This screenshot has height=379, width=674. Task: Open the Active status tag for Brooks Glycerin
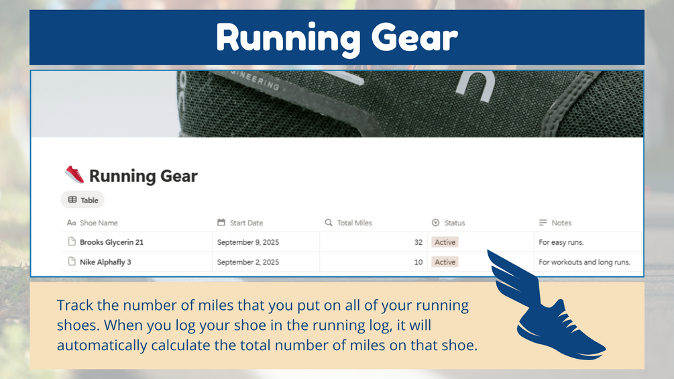coord(445,242)
